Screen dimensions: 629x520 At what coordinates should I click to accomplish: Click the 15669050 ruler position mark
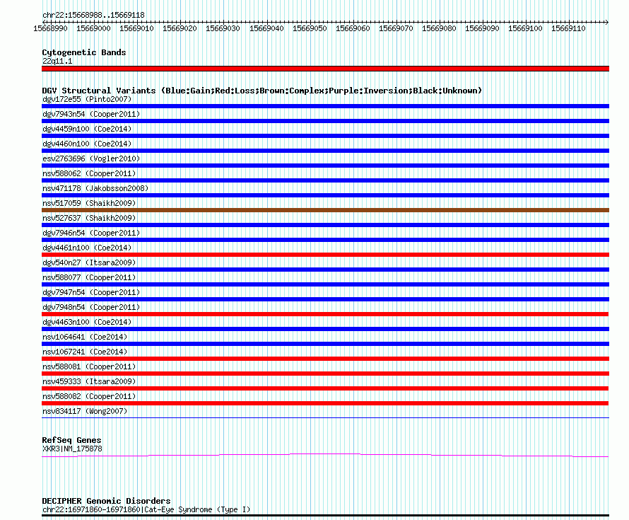(310, 28)
